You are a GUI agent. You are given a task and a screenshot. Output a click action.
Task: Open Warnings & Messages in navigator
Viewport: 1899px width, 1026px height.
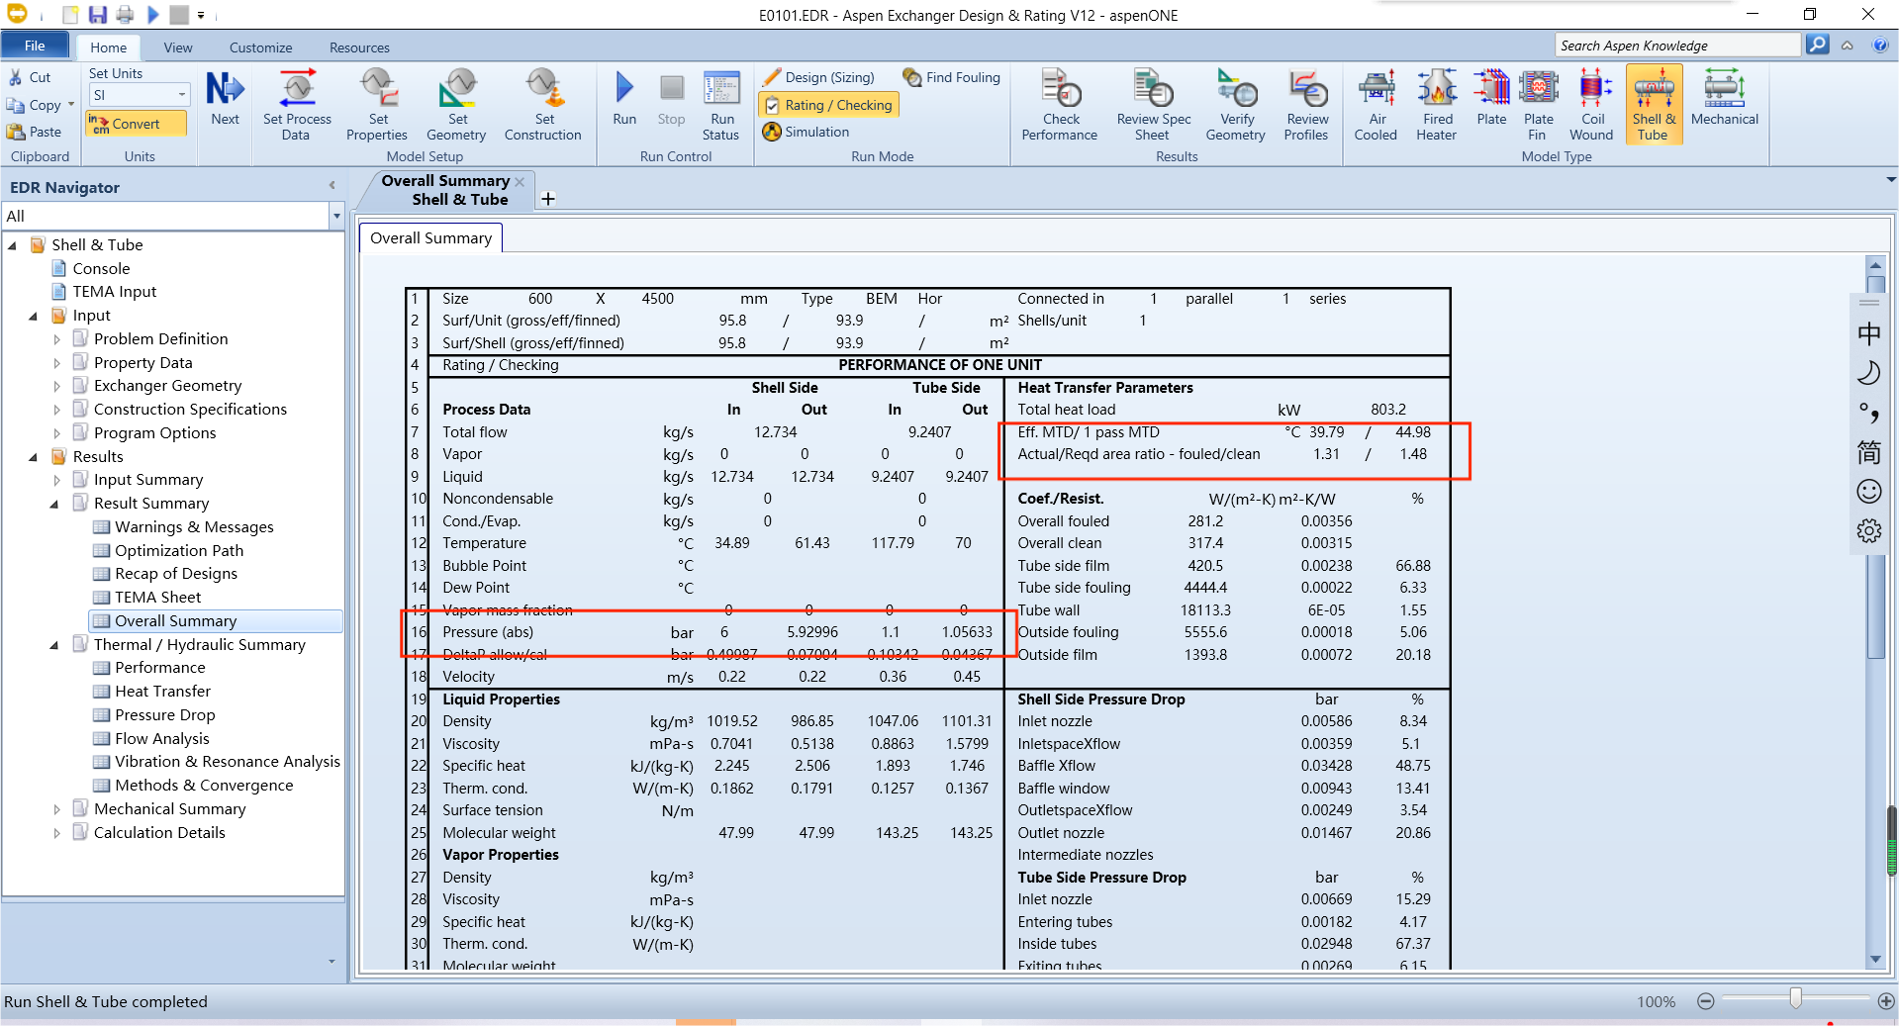click(194, 527)
